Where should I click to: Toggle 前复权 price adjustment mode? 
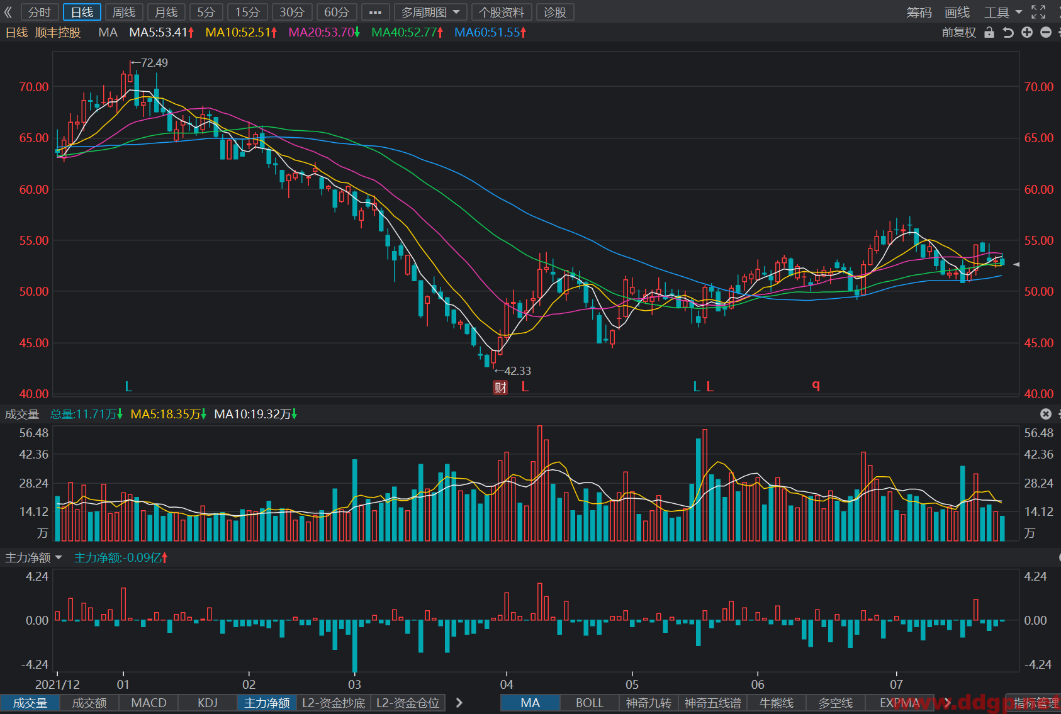pyautogui.click(x=958, y=33)
